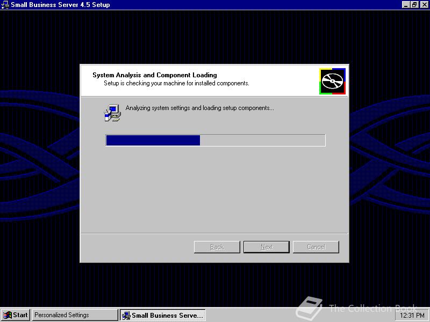Select Small Business Server taskbar button
The width and height of the screenshot is (430, 322).
click(x=163, y=315)
